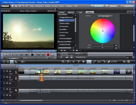This screenshot has width=136, height=105.
Task: Open the Datei menu
Action: [x=32, y=6]
